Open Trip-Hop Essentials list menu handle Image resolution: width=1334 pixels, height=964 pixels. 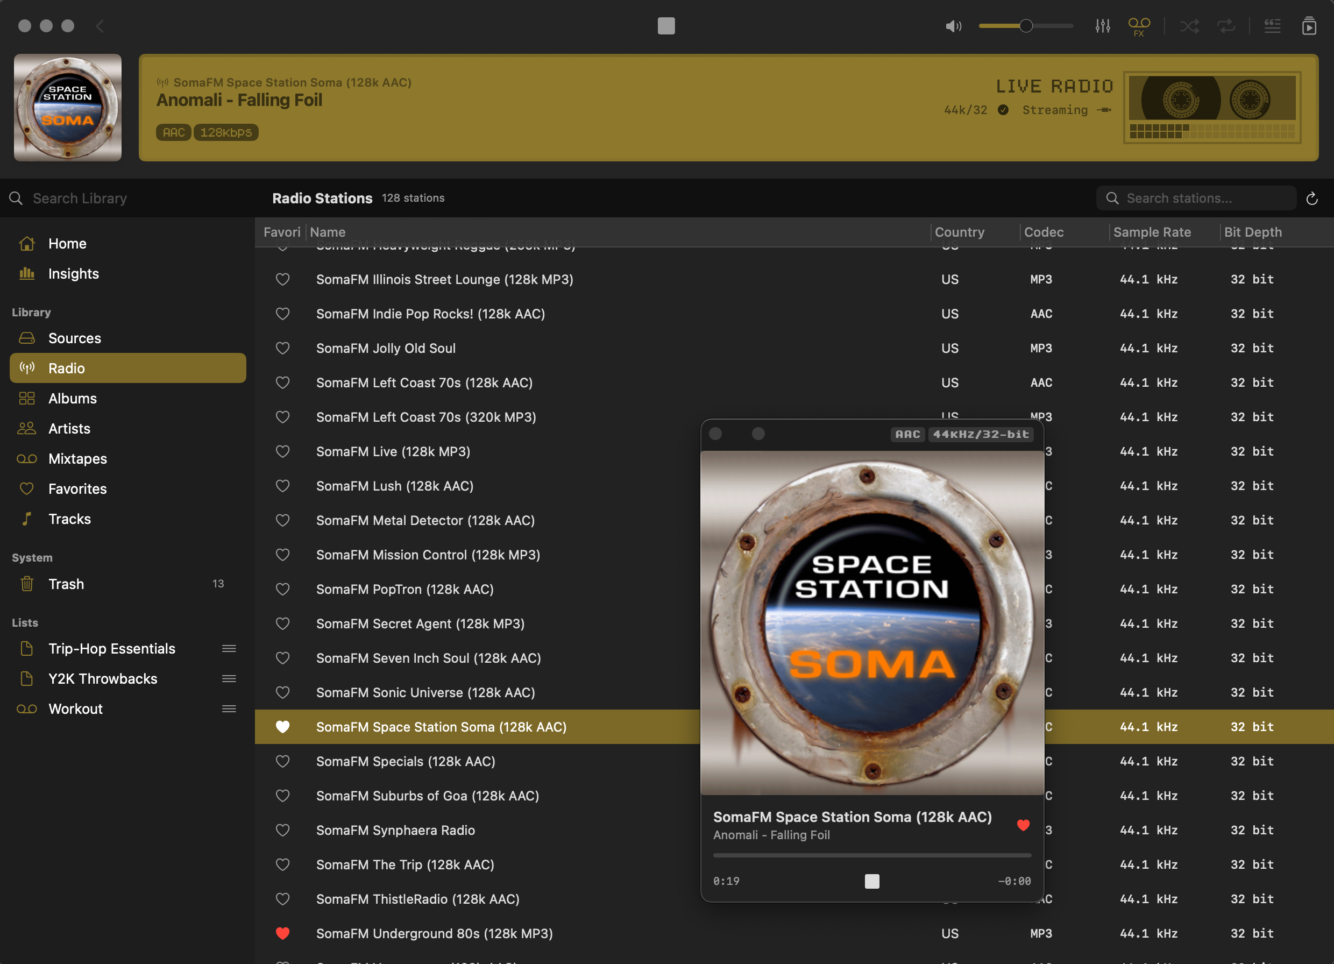(x=229, y=648)
